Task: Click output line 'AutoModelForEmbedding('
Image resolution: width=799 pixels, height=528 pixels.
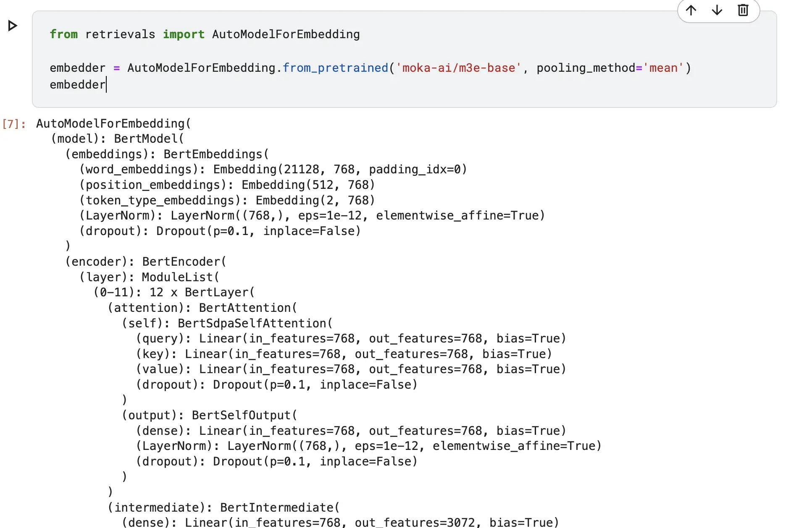Action: 113,124
